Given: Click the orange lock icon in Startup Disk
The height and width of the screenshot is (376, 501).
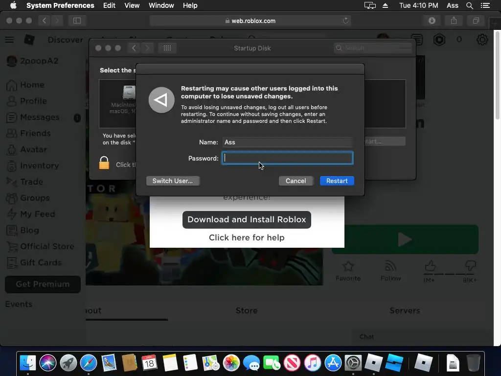Looking at the screenshot, I should (104, 163).
